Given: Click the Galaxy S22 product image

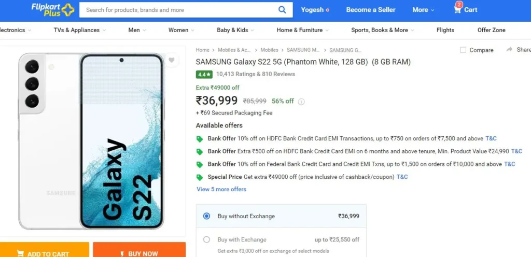Looking at the screenshot, I should point(91,141).
